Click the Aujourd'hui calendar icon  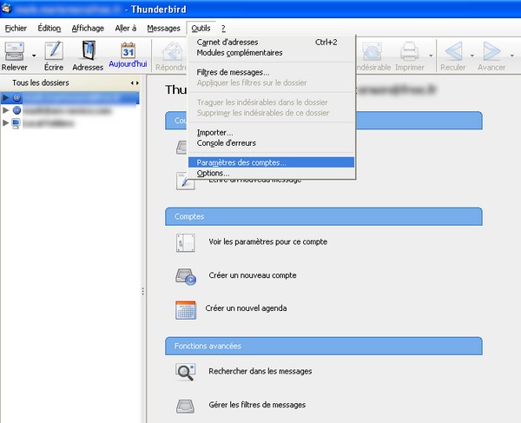point(128,50)
